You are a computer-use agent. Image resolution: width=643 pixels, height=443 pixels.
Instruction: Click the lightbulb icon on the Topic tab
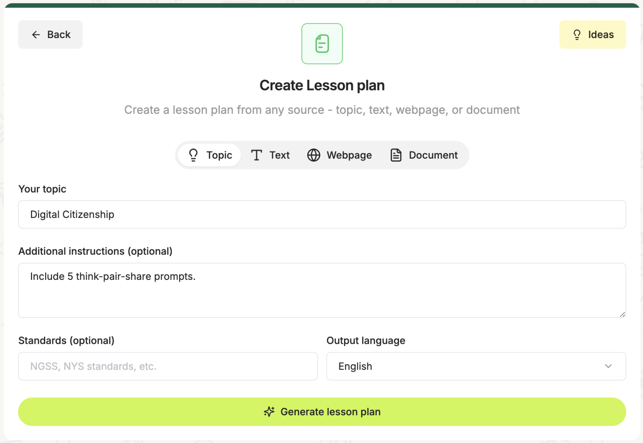193,155
